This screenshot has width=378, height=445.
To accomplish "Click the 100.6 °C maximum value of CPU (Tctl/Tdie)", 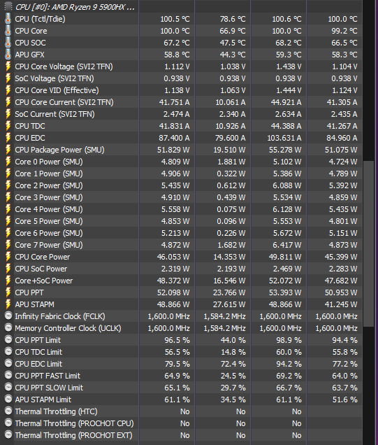I will click(286, 19).
